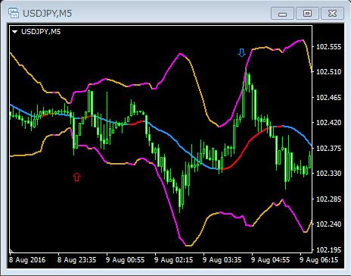This screenshot has height=276, width=351.
Task: Click the 102.555 price level on scale
Action: tap(328, 47)
